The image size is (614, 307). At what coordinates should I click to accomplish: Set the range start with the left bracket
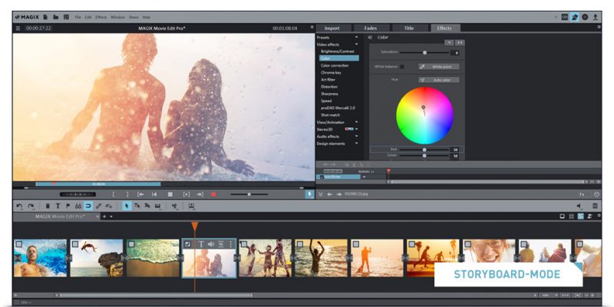point(114,194)
